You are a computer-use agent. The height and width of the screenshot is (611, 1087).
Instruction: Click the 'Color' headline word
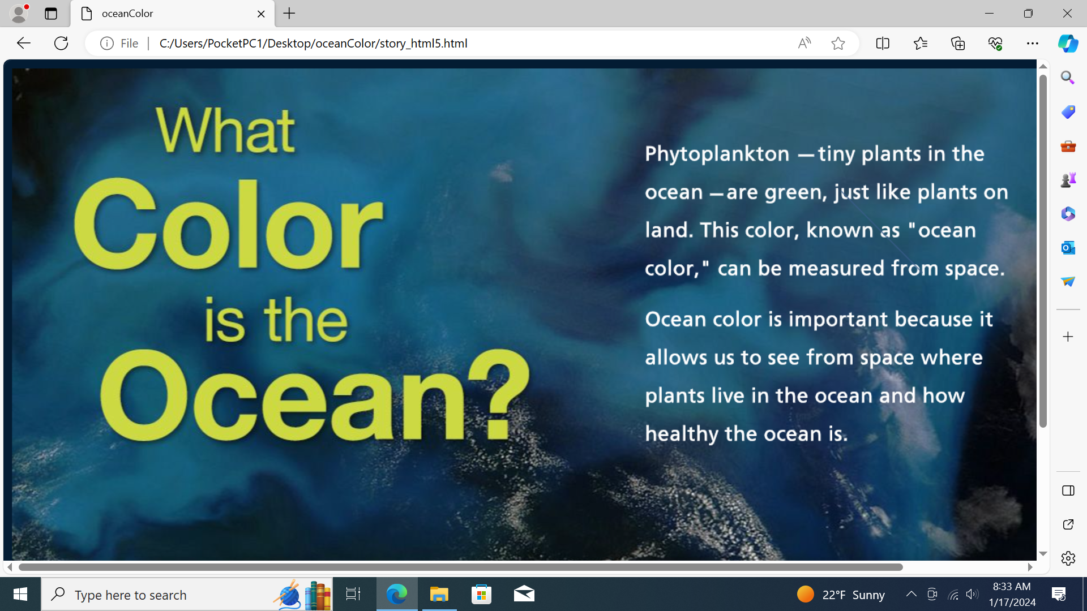(x=228, y=225)
